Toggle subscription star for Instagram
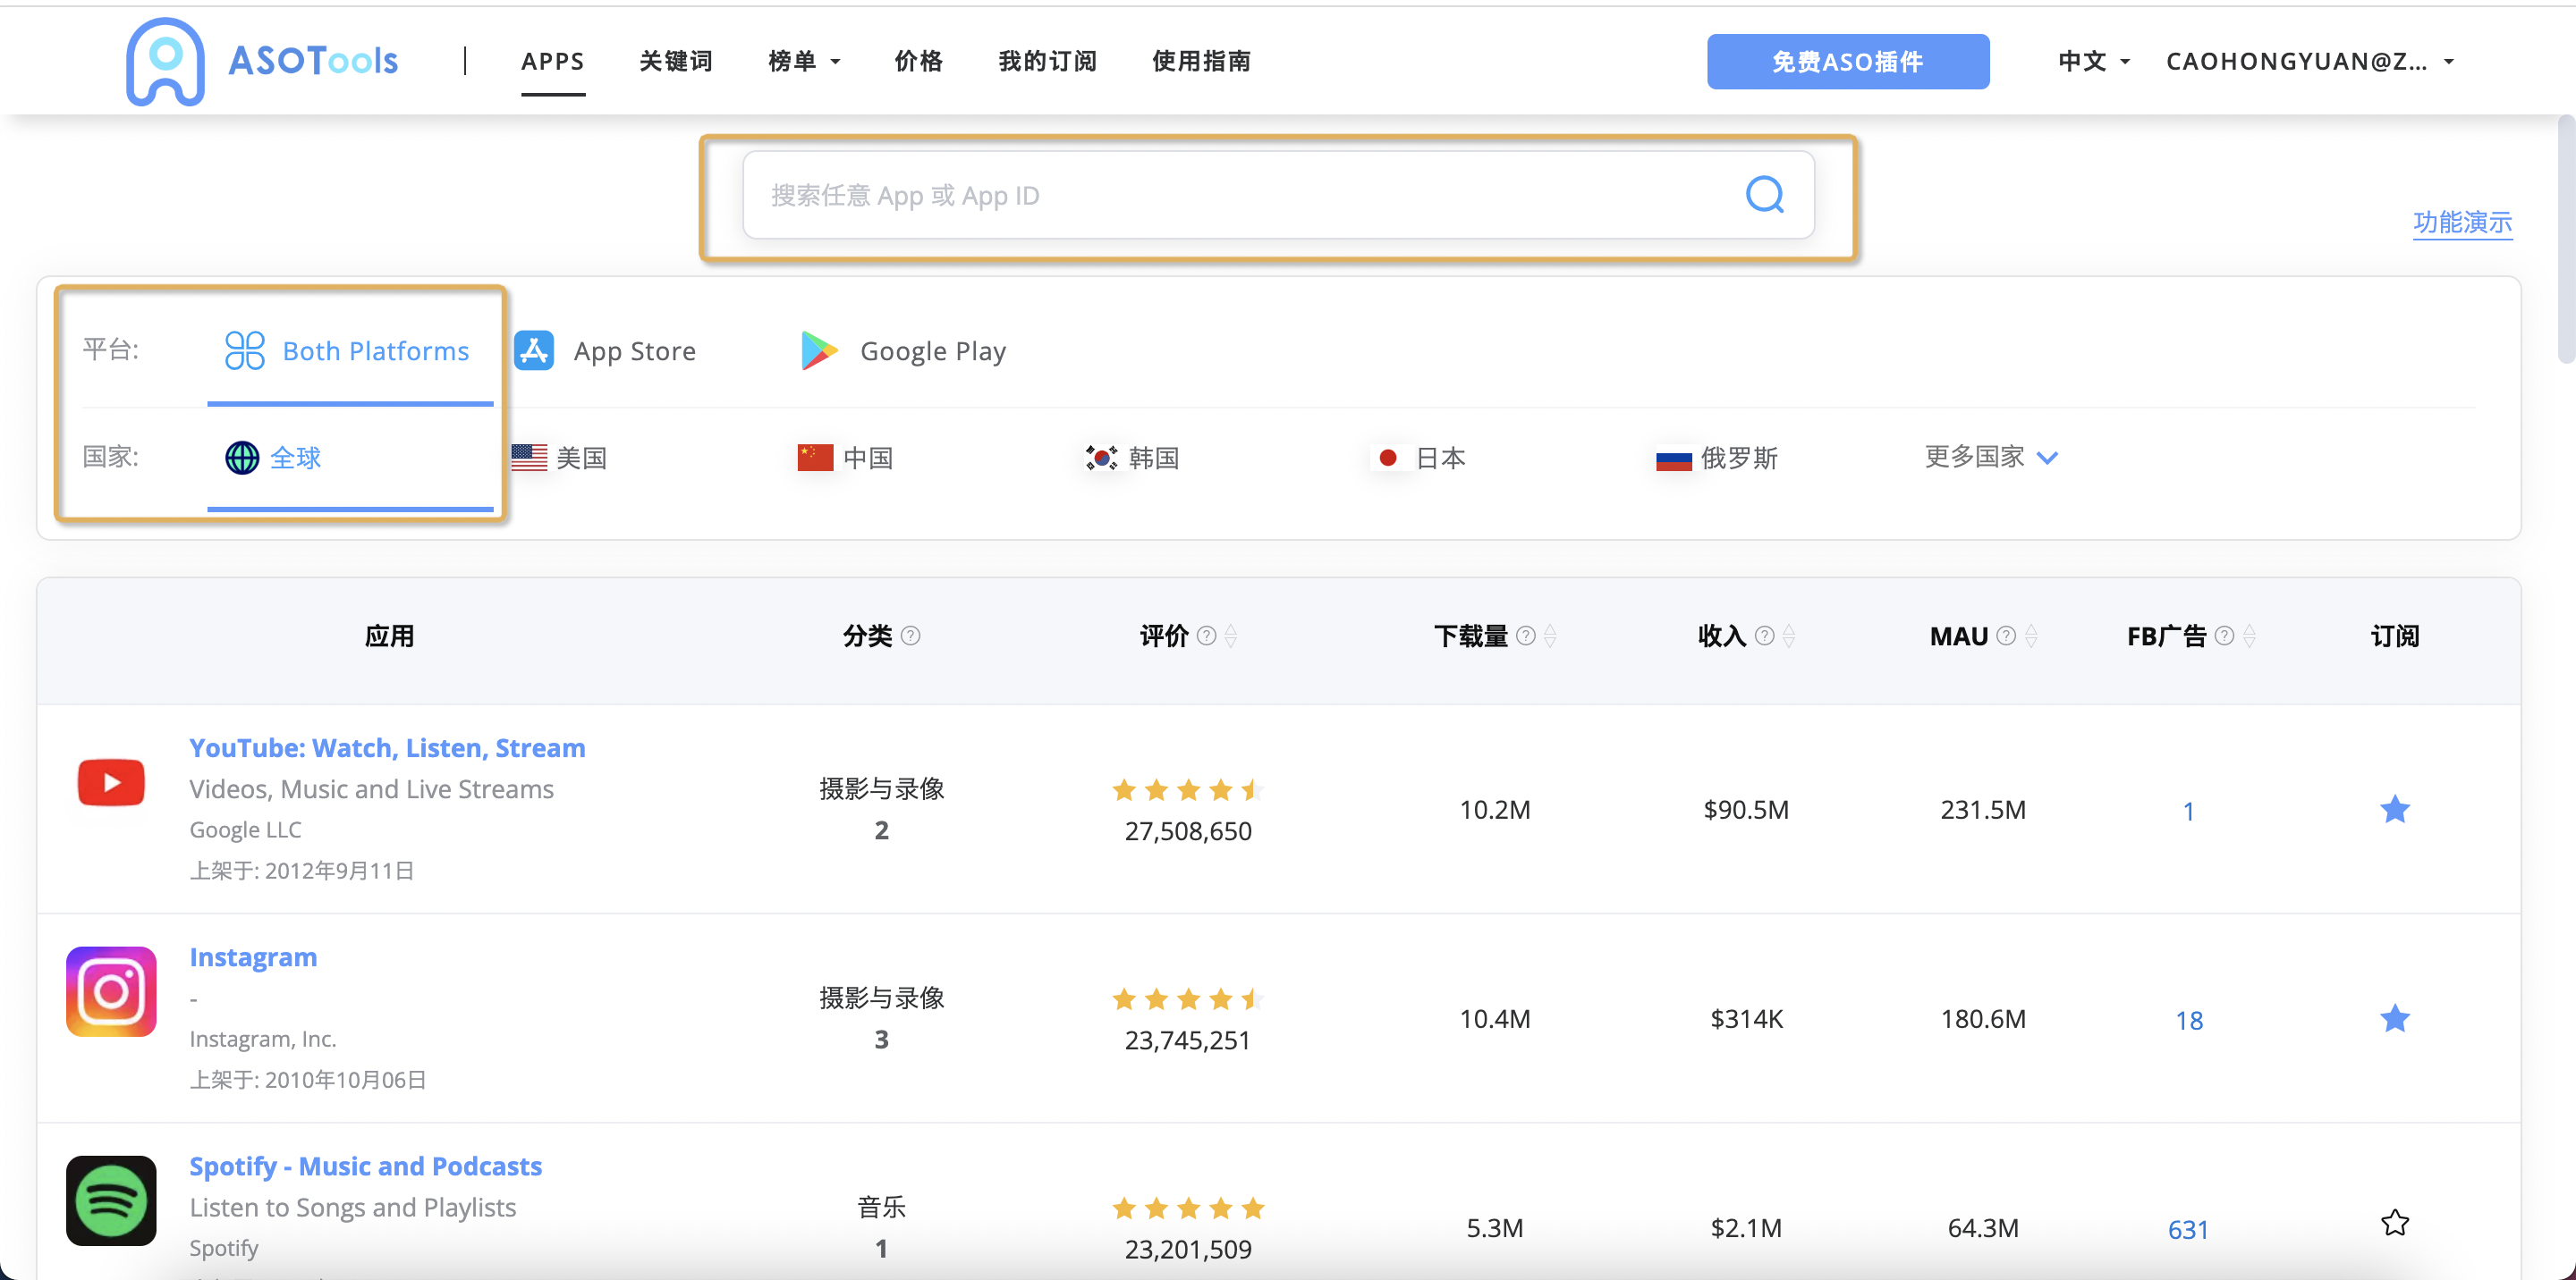 pyautogui.click(x=2395, y=1018)
